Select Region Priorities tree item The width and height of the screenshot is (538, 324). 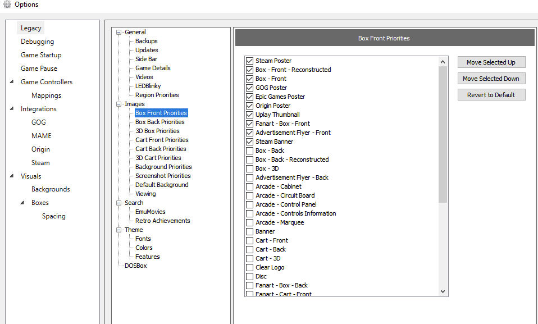(157, 95)
